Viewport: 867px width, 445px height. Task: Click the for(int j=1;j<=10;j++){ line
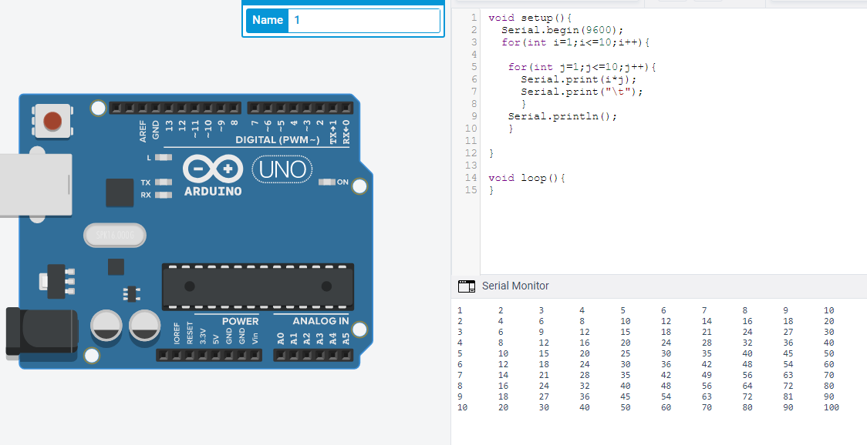coord(582,67)
